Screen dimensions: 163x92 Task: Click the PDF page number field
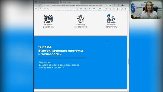[40, 9]
